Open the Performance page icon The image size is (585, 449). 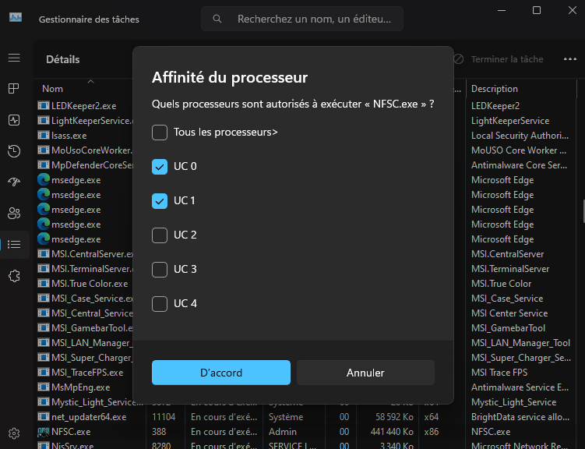[x=14, y=120]
